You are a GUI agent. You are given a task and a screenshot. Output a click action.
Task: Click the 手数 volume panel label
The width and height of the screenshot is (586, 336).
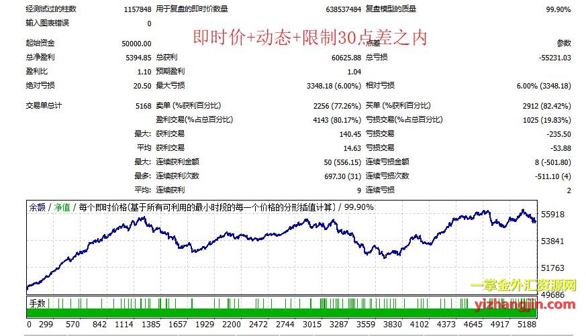click(37, 303)
